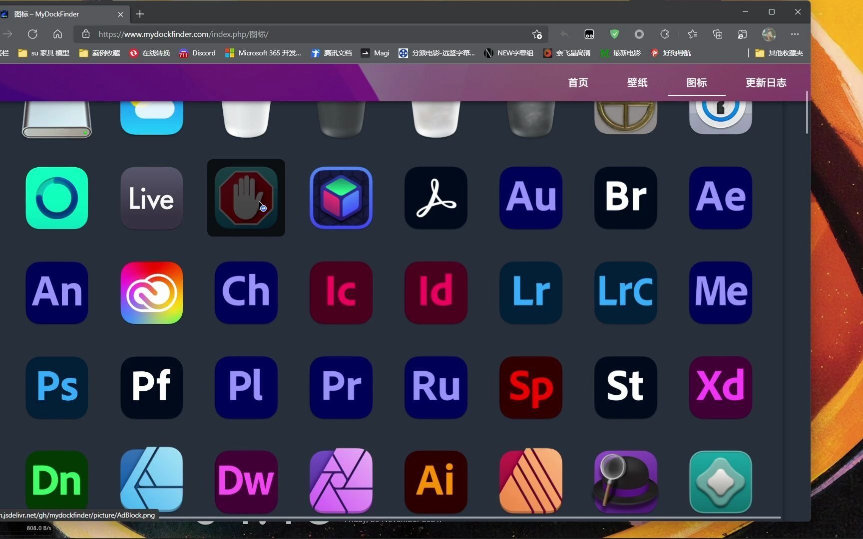This screenshot has width=863, height=539.
Task: Click the Photoshop Ps icon
Action: point(57,387)
